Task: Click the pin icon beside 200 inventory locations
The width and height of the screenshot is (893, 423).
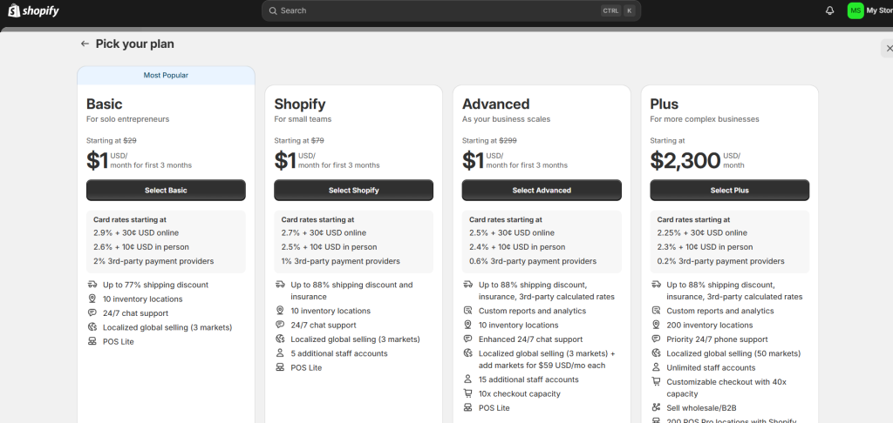Action: click(x=656, y=326)
